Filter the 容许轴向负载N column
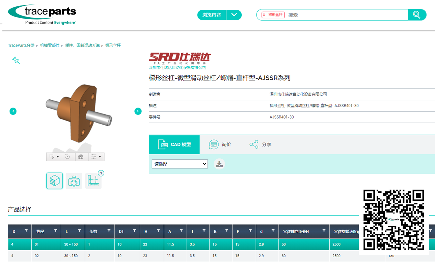 pyautogui.click(x=324, y=231)
